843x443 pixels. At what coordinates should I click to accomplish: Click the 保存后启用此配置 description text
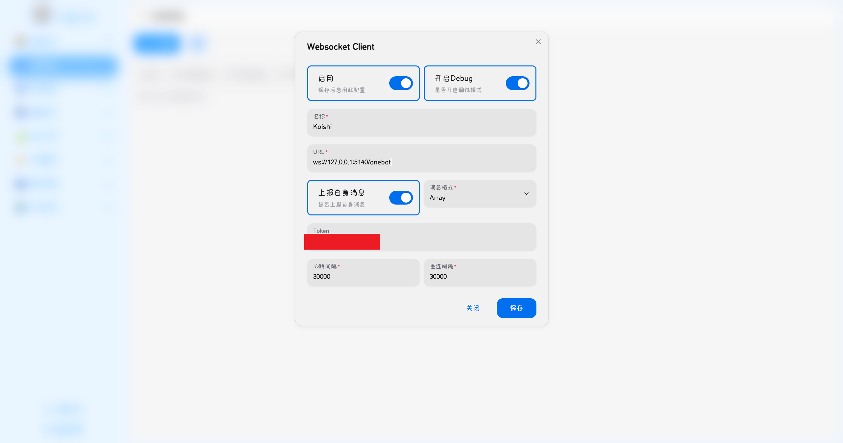tap(341, 90)
